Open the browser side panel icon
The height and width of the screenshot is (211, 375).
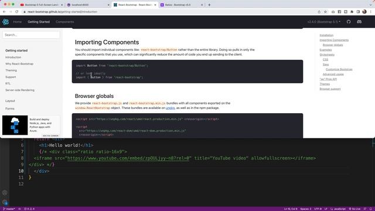point(358,12)
